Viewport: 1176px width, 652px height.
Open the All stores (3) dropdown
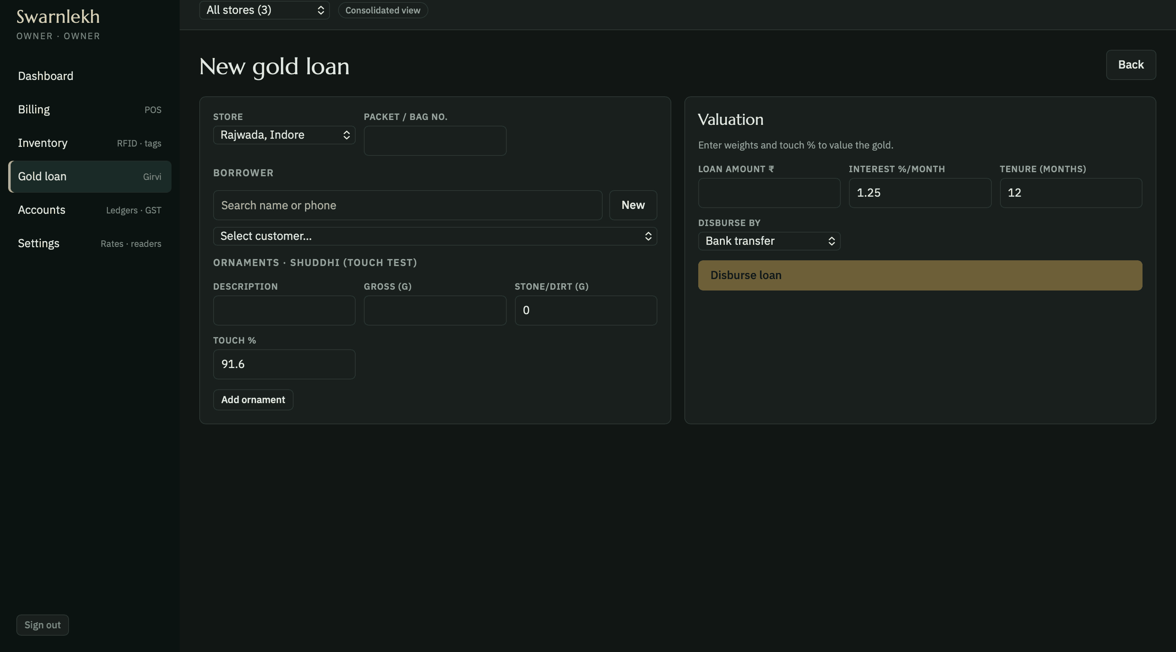264,10
